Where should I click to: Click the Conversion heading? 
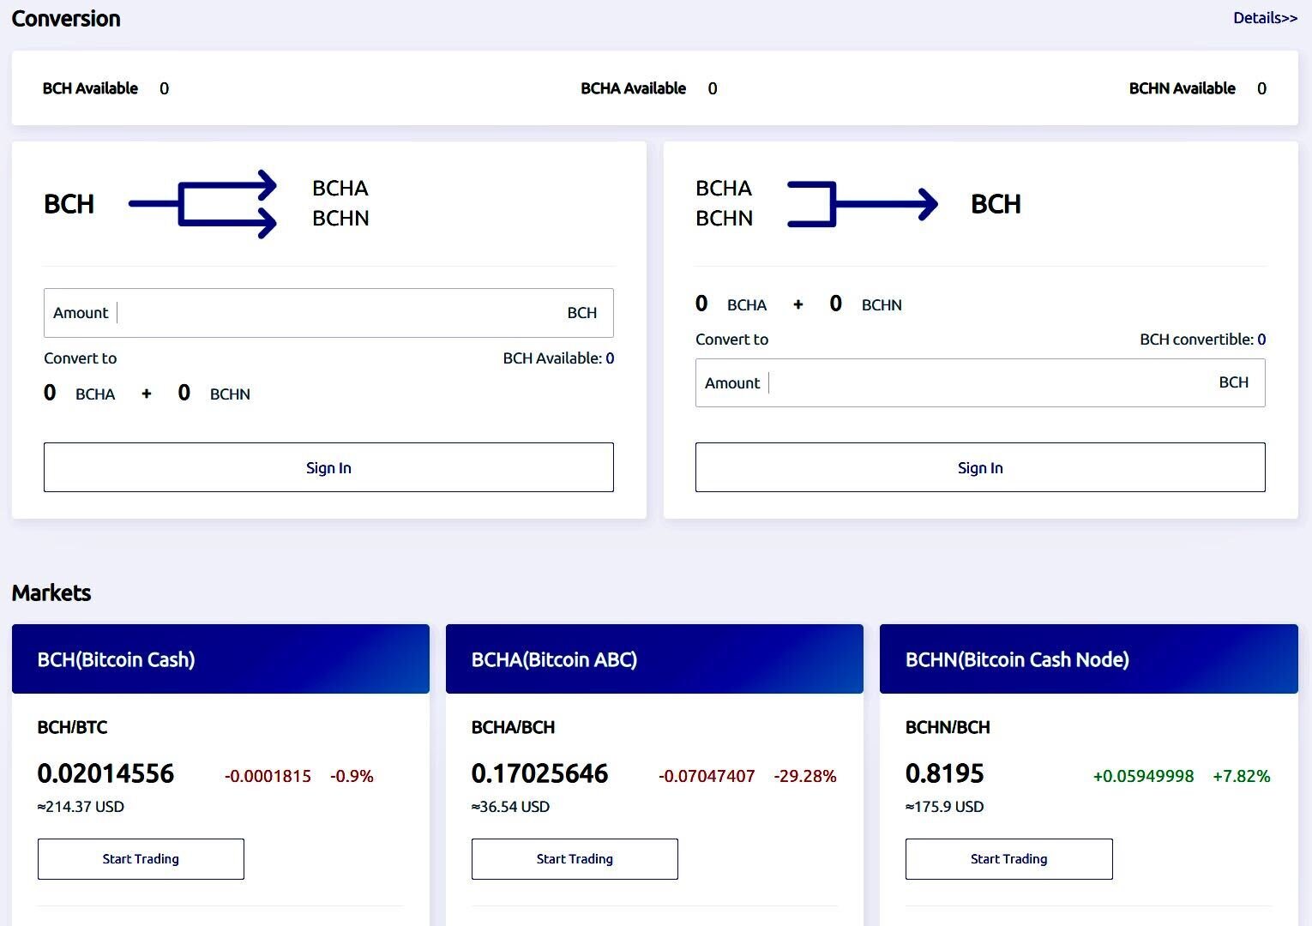point(66,19)
